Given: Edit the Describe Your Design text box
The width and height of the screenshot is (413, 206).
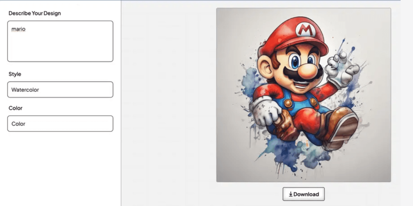Looking at the screenshot, I should coord(60,41).
